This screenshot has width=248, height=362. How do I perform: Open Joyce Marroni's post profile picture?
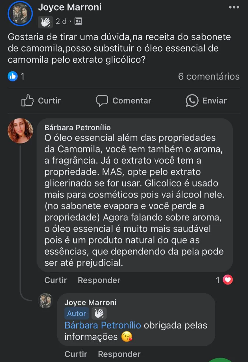tap(20, 14)
